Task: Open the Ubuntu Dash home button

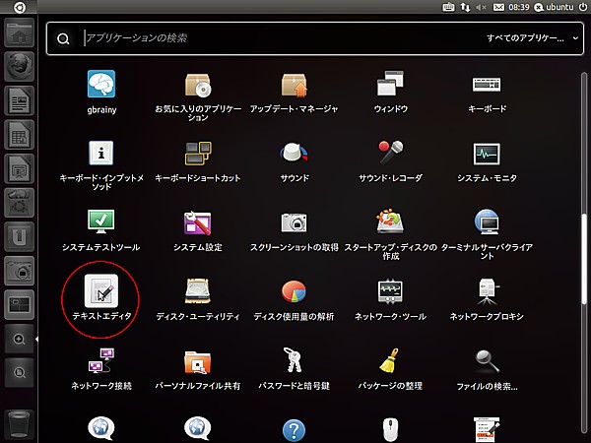Action: 19,7
